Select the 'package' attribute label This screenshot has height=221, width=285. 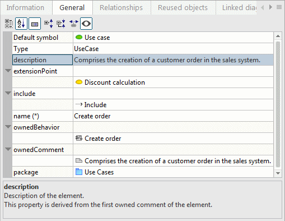pyautogui.click(x=43, y=172)
